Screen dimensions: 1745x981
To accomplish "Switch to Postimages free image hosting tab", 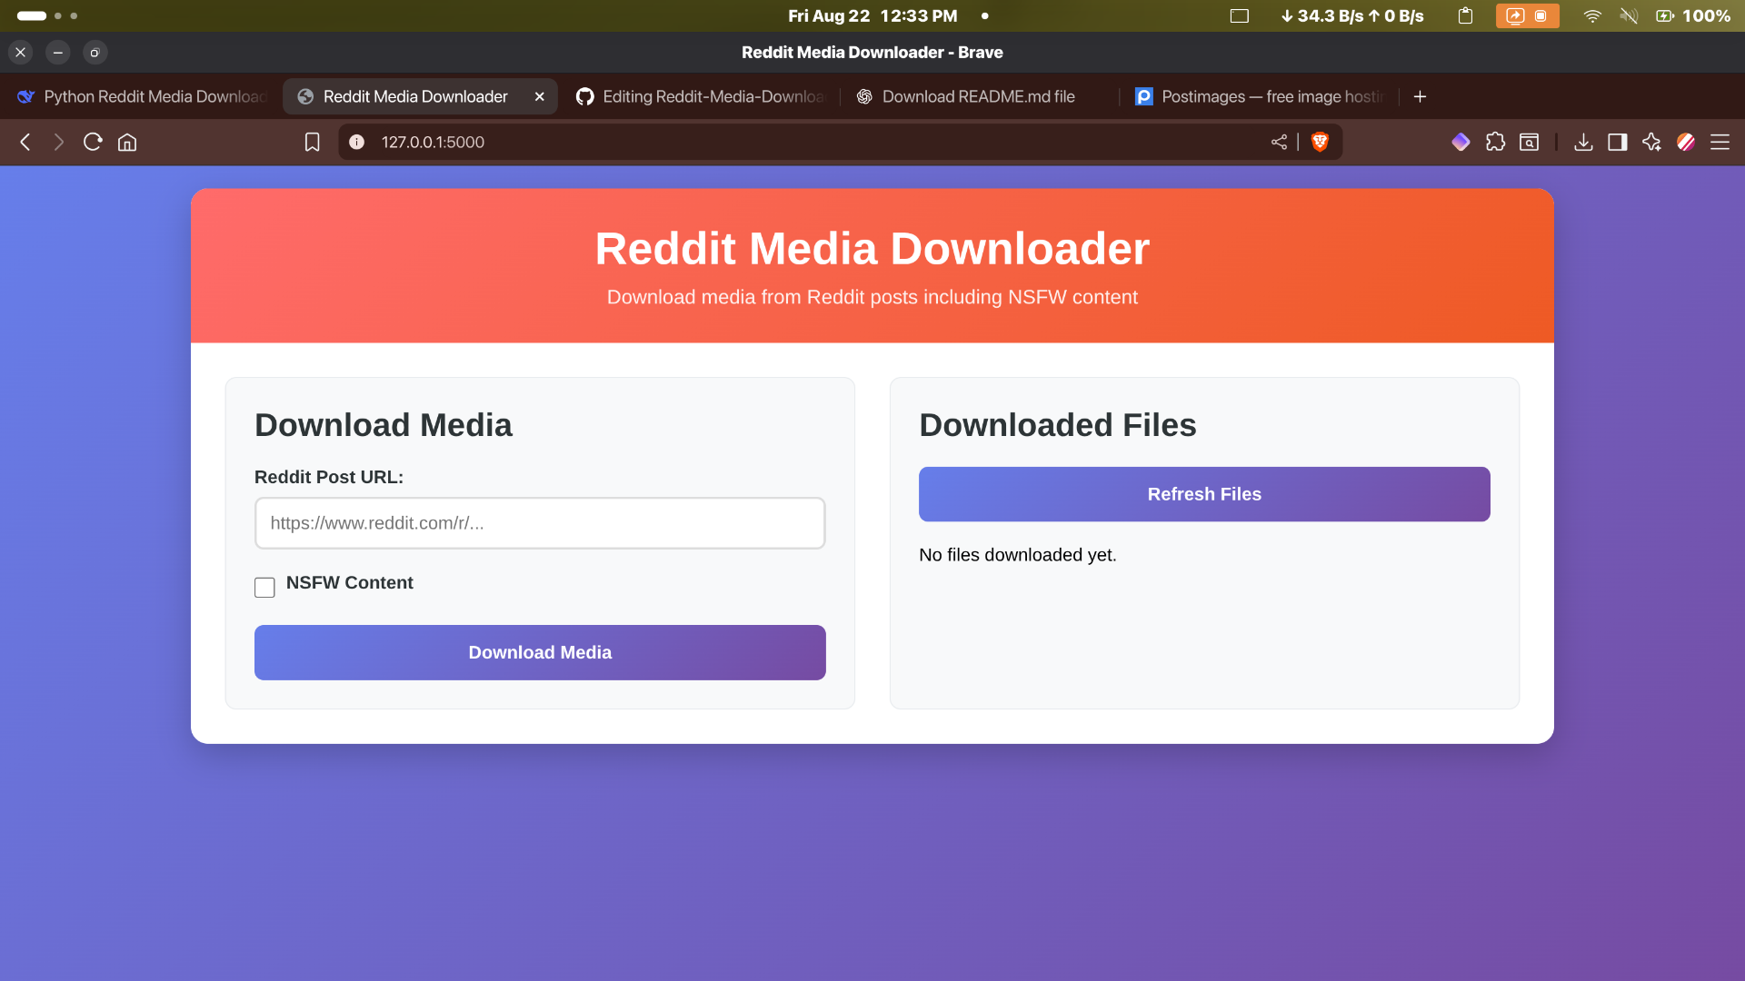I will (1259, 96).
